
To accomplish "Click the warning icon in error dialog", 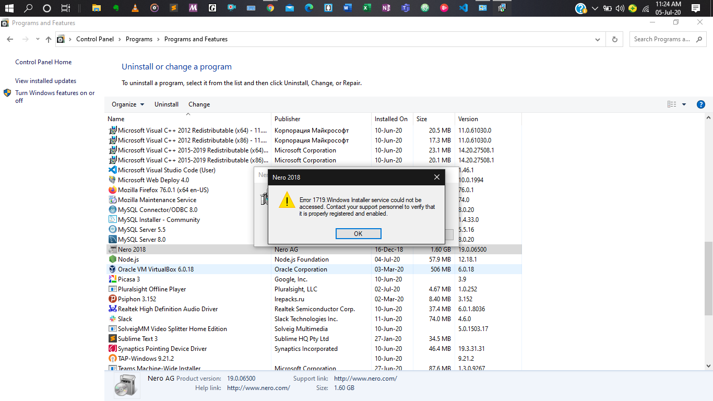I will [x=287, y=200].
